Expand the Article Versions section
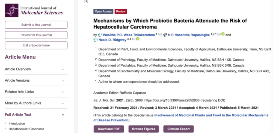The width and height of the screenshot is (273, 133). pos(63,81)
